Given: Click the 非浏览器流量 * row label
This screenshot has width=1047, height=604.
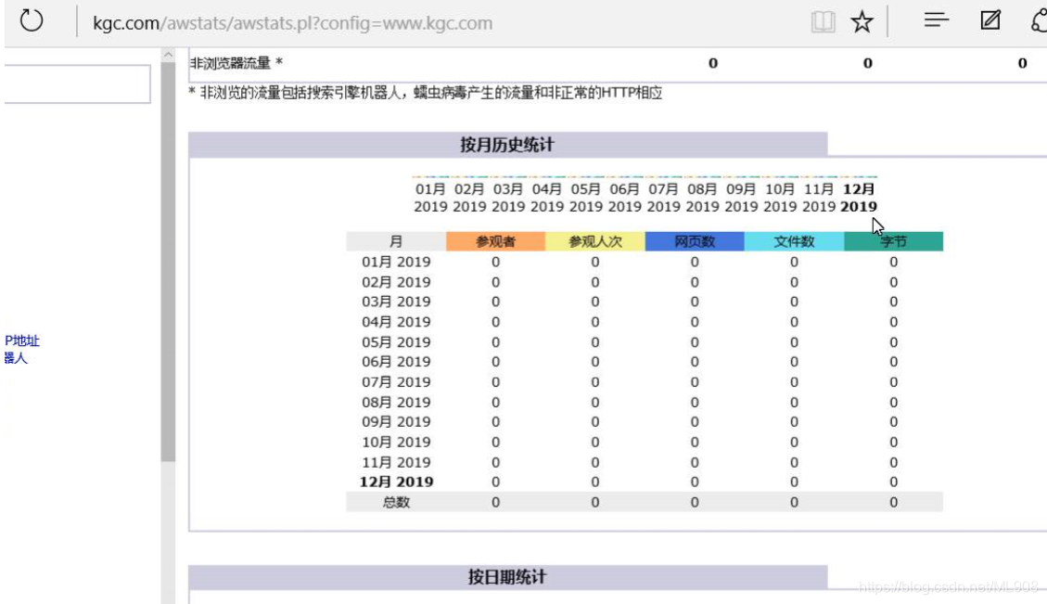Looking at the screenshot, I should coord(236,63).
